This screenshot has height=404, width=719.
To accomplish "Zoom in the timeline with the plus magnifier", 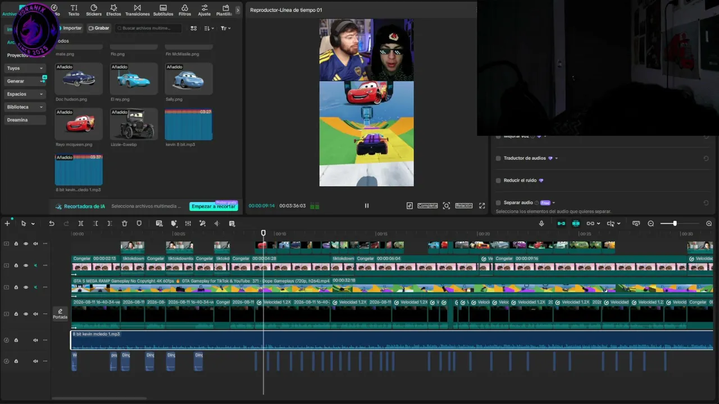I will (709, 223).
